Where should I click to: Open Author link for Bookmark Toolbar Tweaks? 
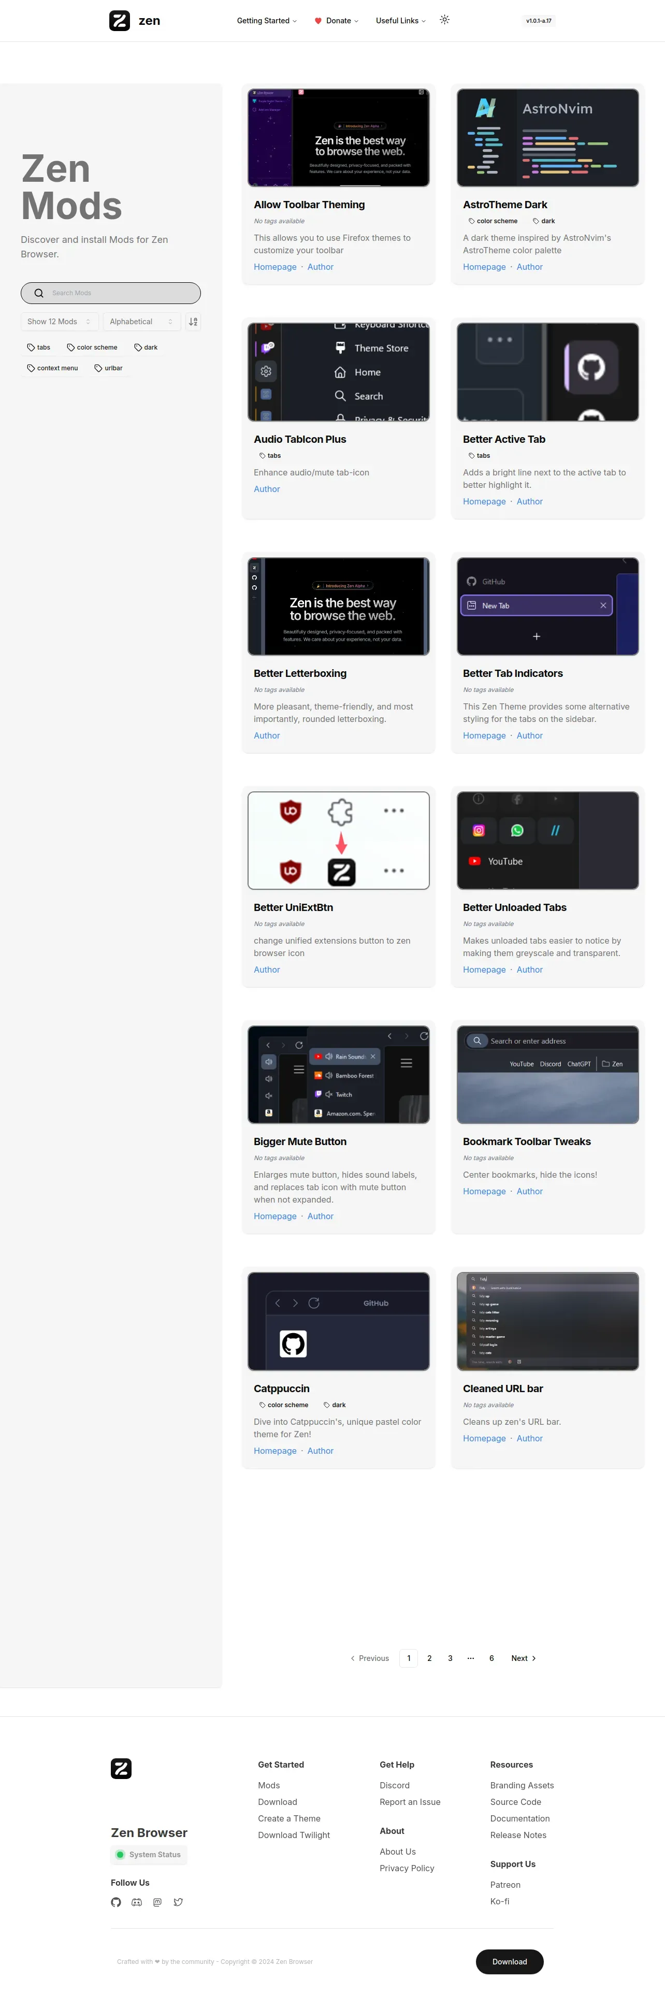(x=529, y=1191)
